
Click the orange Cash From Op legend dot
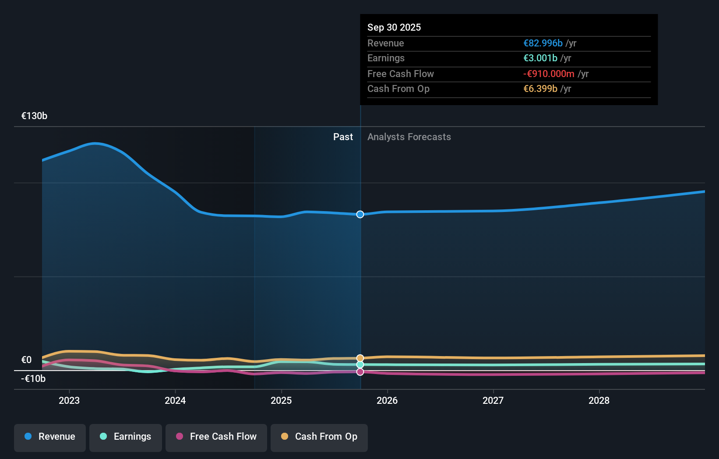pos(285,437)
